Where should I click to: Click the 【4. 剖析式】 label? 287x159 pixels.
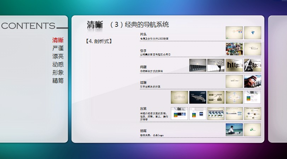click(x=99, y=41)
